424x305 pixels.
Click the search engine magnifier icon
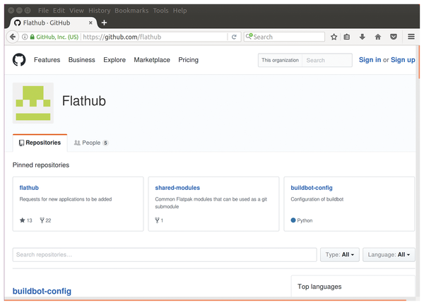click(249, 36)
